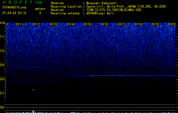Select observer name Masayuki Kobayashi

[102, 3]
